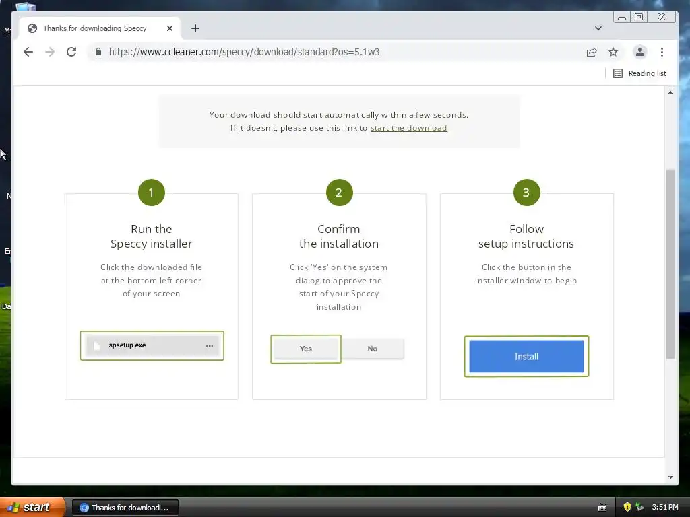This screenshot has height=517, width=690.
Task: Close the Thanks for downloading Speccy tab
Action: (x=170, y=28)
